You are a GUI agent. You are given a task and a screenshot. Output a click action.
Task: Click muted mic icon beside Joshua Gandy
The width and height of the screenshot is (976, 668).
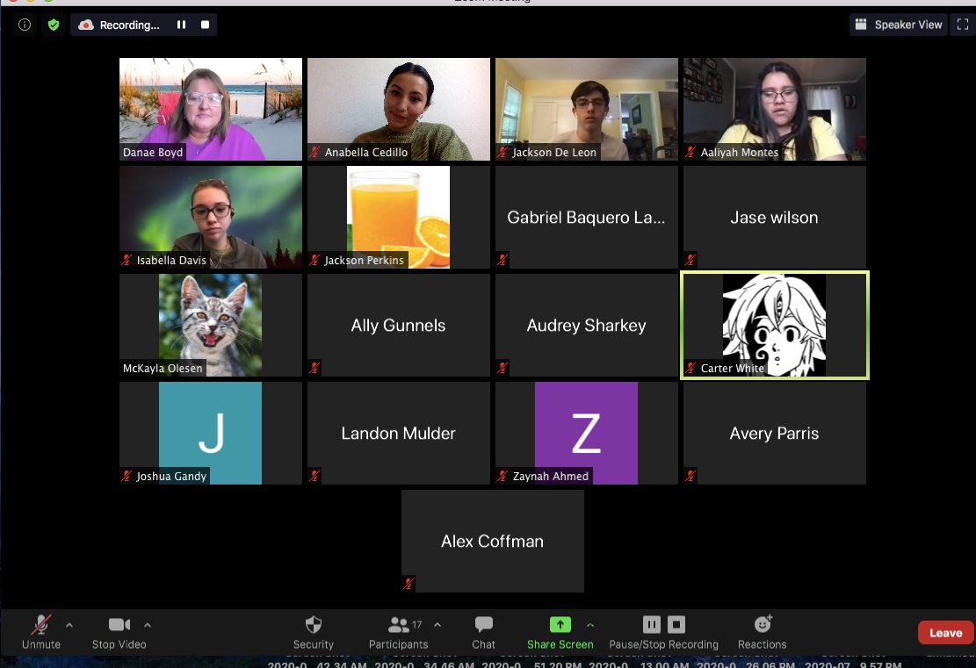tap(127, 476)
